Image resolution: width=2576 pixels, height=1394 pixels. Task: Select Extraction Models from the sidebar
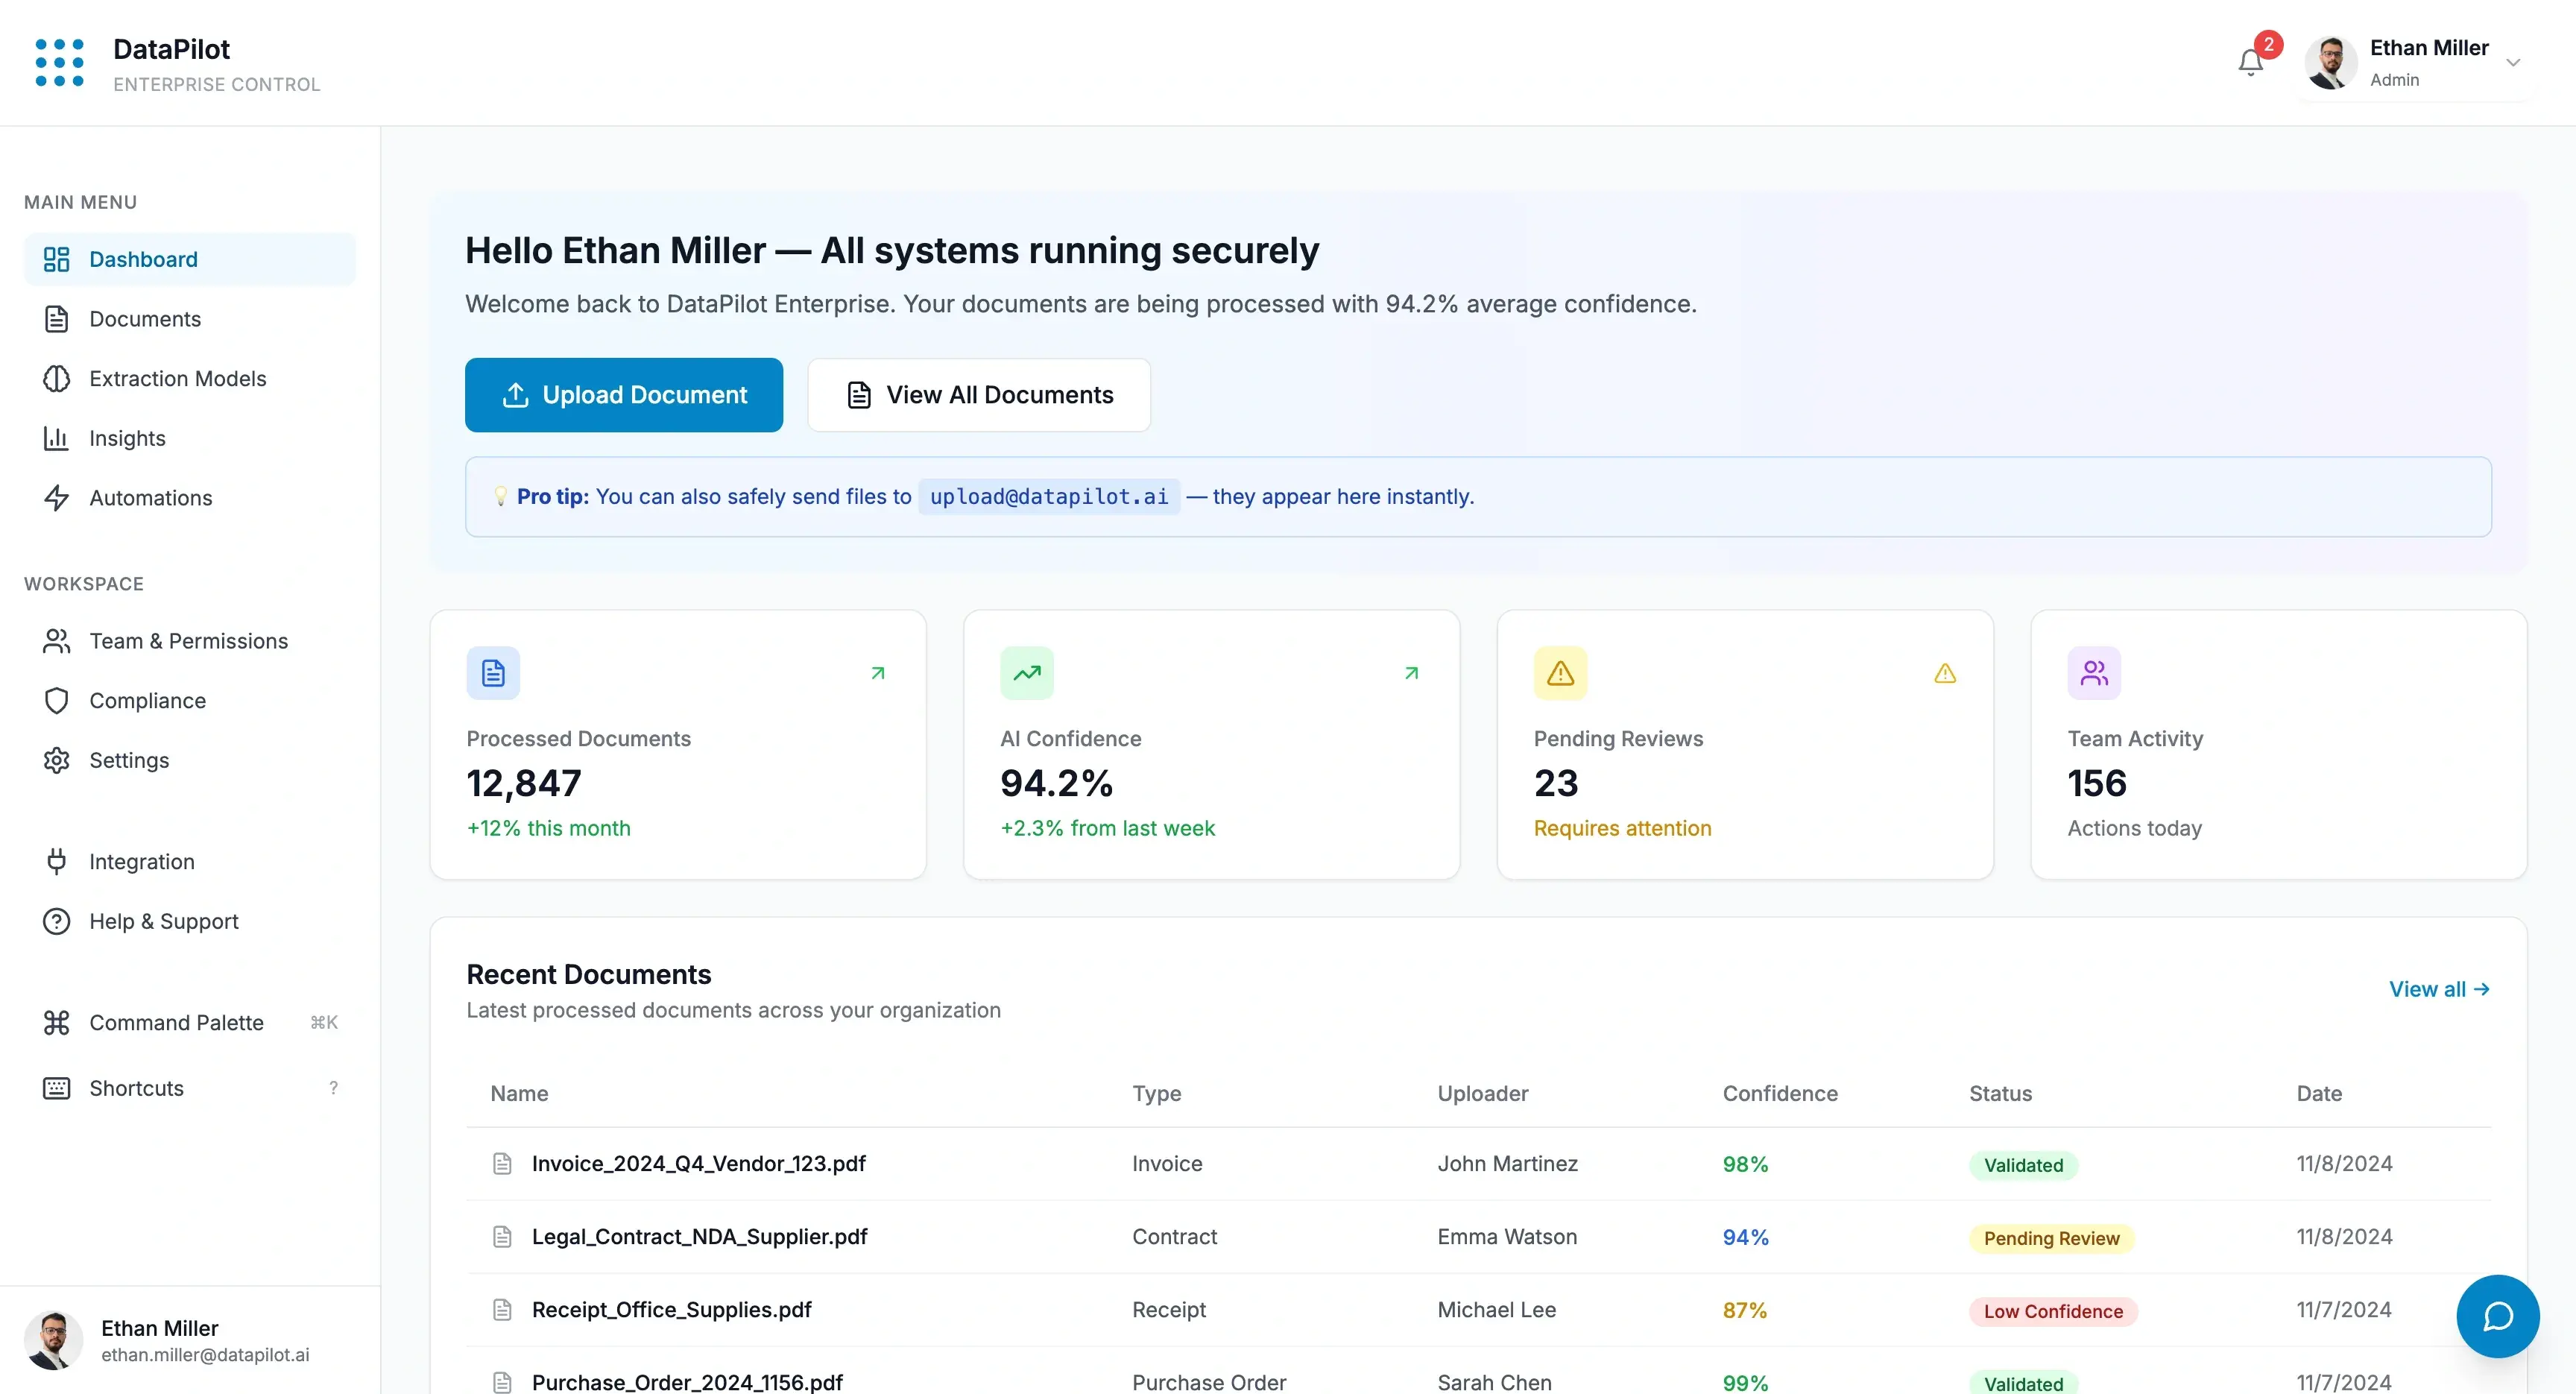point(177,378)
